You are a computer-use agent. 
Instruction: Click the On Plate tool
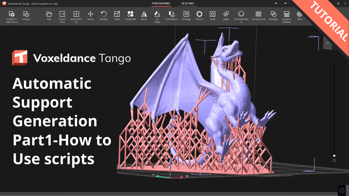tap(157, 17)
